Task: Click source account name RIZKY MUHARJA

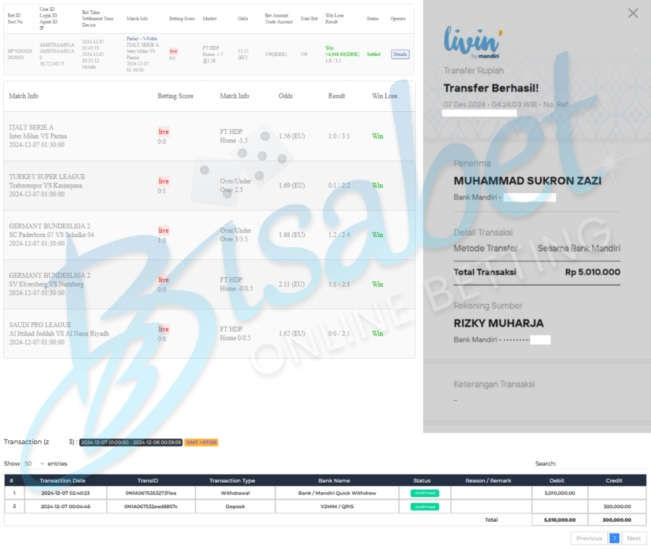Action: pos(498,323)
